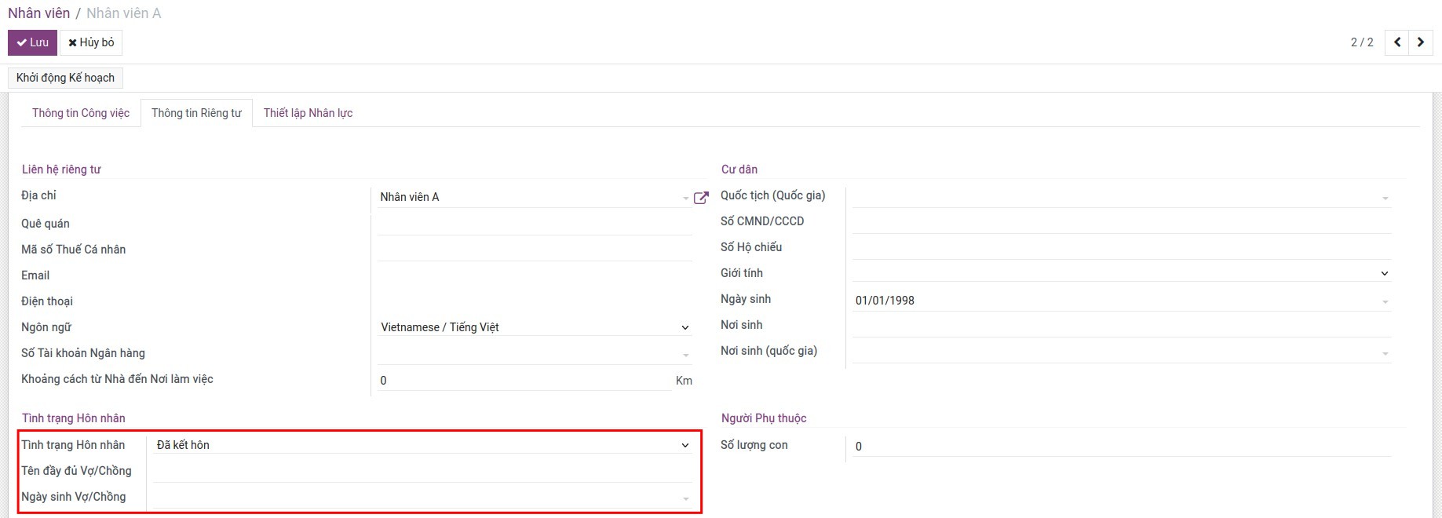Viewport: 1442px width, 518px height.
Task: Expand the Ngôn ngữ language dropdown
Action: 534,327
